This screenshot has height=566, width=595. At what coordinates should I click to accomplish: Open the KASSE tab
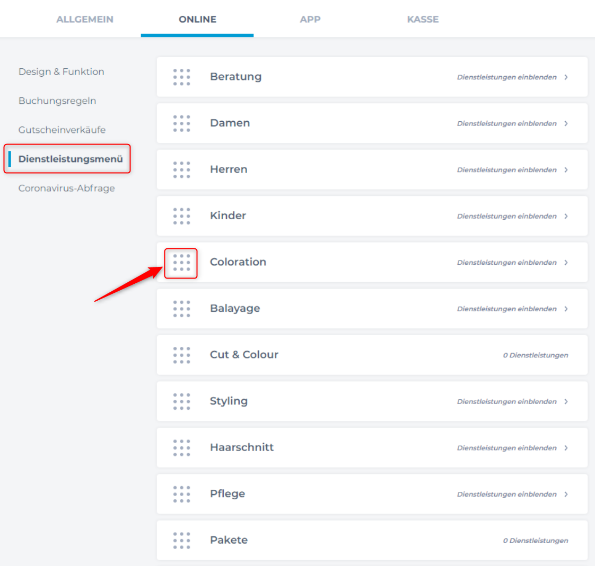(423, 19)
